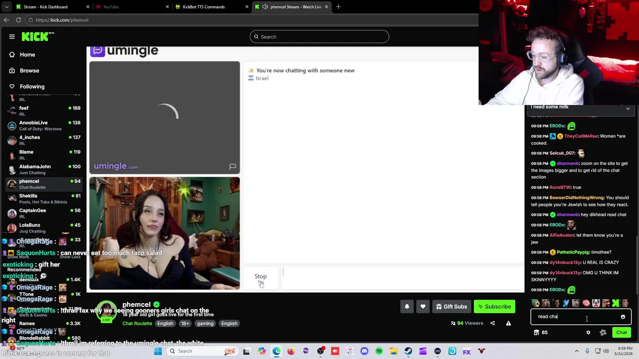Image resolution: width=639 pixels, height=359 pixels.
Task: Open the Kick hamburger menu
Action: (11, 36)
